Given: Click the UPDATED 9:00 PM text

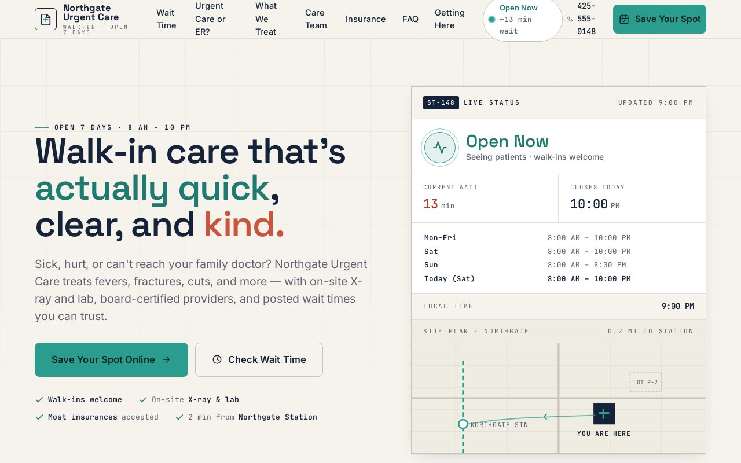Looking at the screenshot, I should 655,102.
